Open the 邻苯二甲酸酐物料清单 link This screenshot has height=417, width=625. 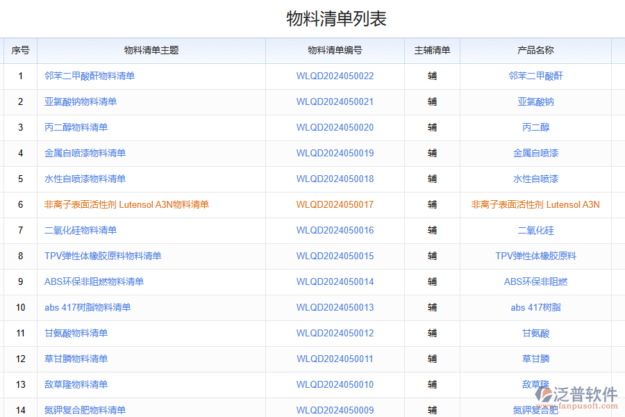[90, 76]
